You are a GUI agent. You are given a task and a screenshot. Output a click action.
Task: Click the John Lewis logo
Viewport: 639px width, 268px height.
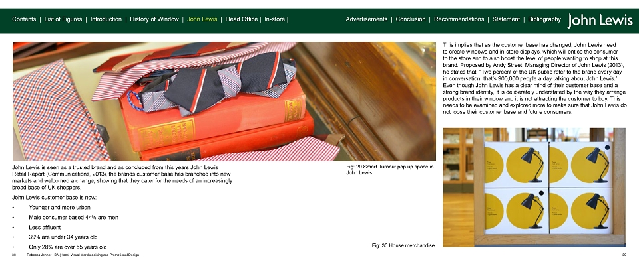tap(600, 21)
